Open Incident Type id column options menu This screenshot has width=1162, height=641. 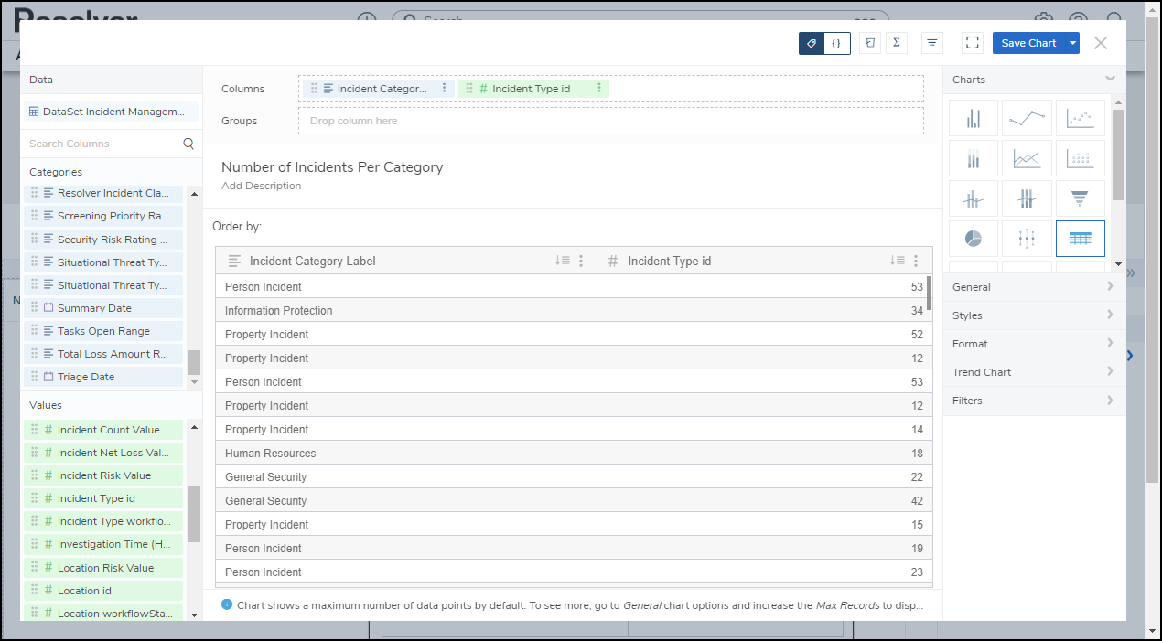916,261
